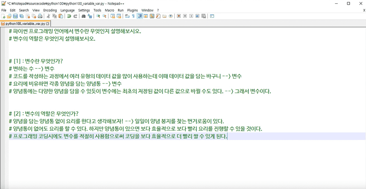Open the Settings menu

(x=84, y=10)
